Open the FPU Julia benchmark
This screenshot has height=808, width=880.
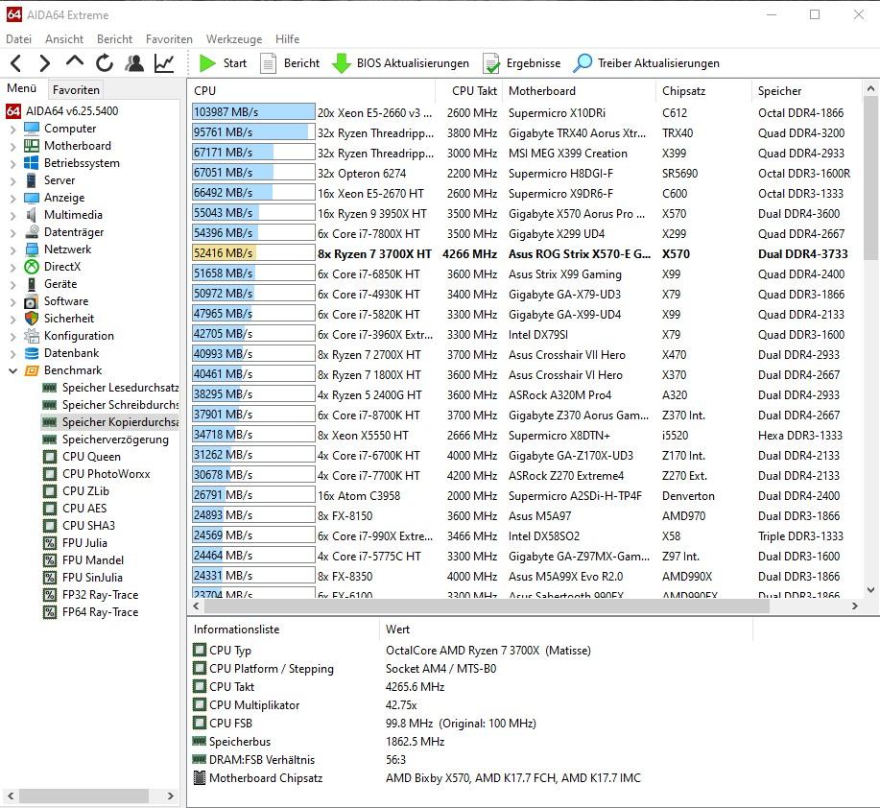[x=75, y=543]
